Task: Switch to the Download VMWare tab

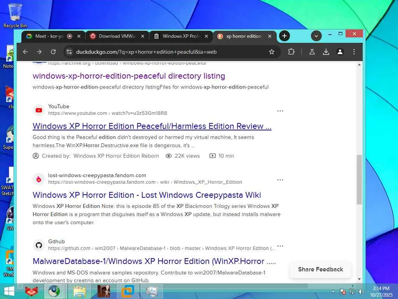Action: tap(117, 36)
